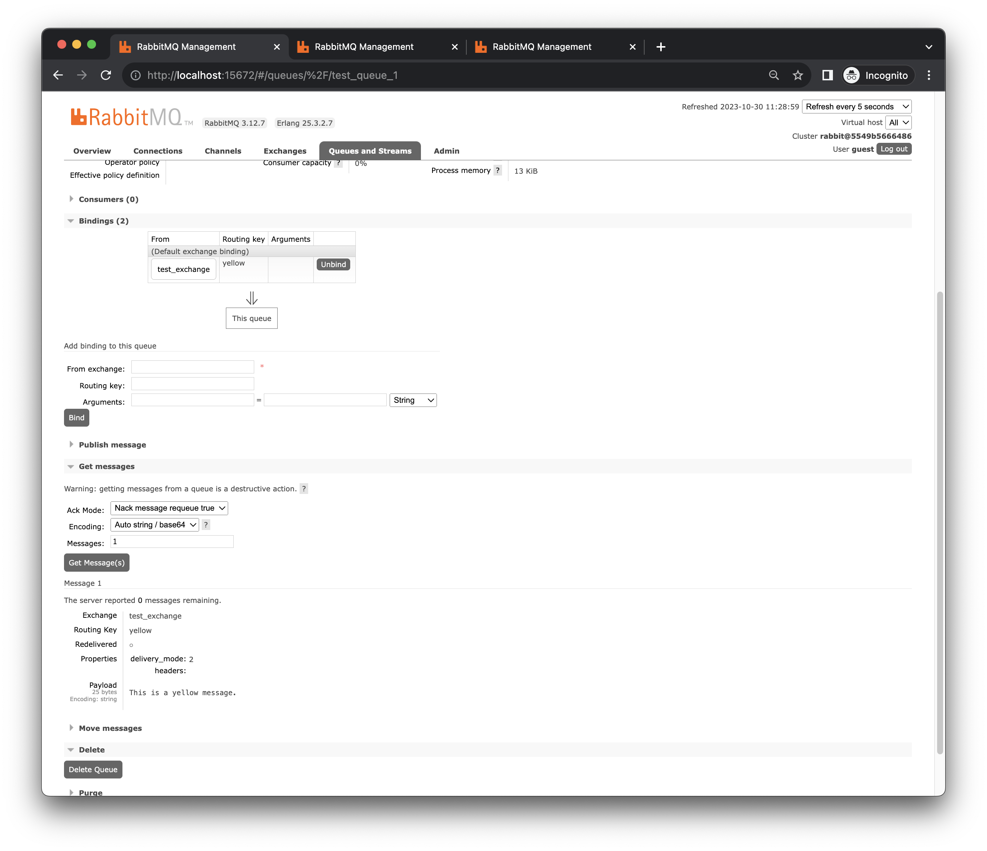
Task: Open the Chrome three-dot menu
Action: pyautogui.click(x=929, y=75)
